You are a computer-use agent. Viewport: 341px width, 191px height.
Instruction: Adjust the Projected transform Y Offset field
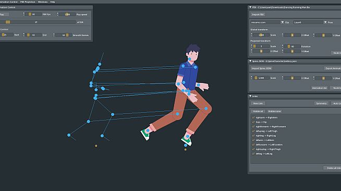[x=292, y=51]
